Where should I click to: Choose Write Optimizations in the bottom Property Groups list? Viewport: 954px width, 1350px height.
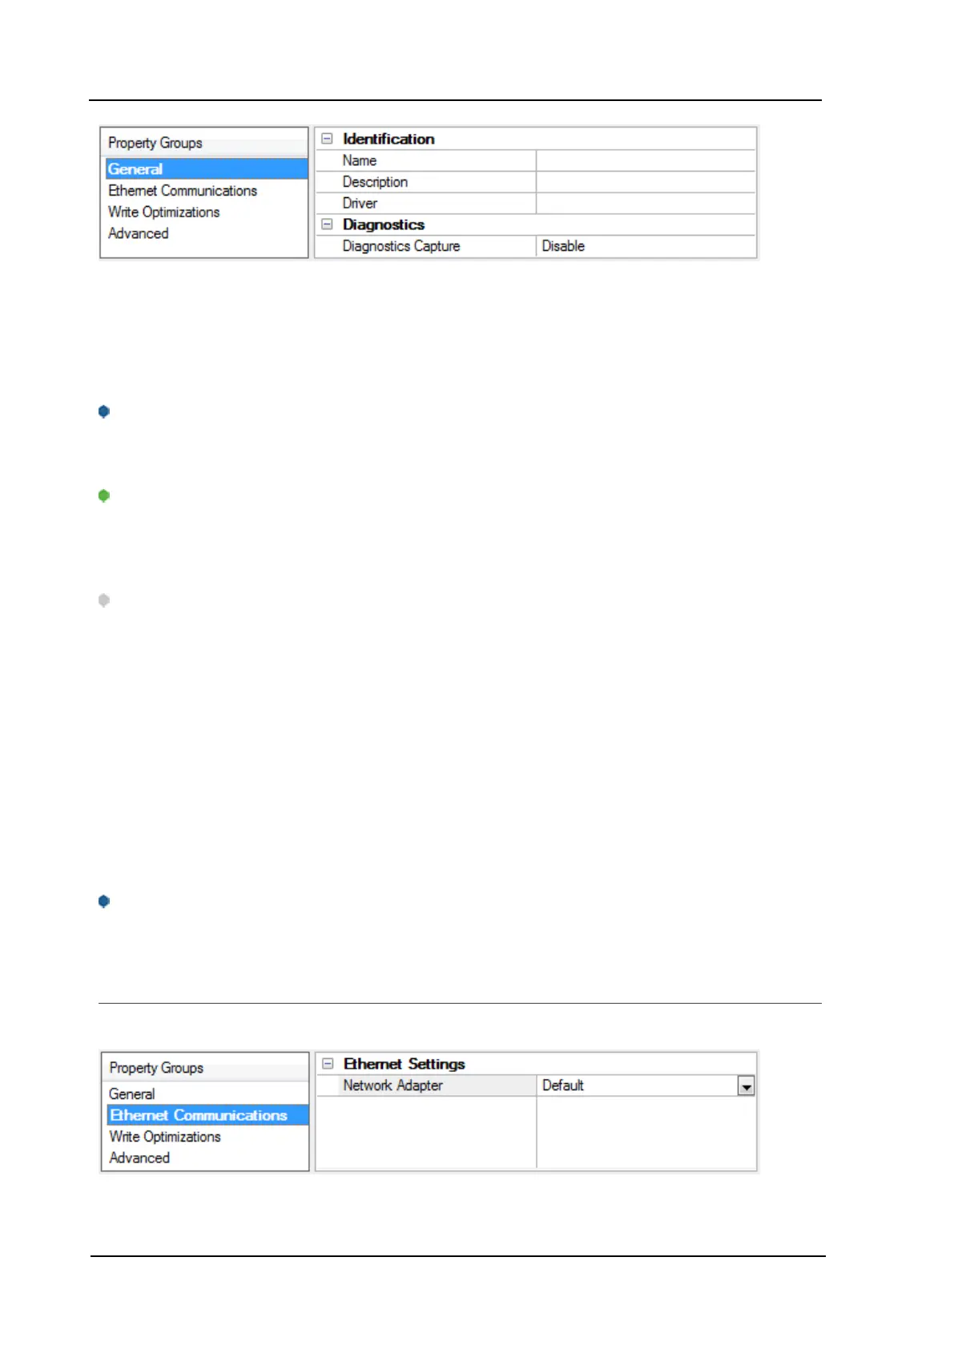point(165,1137)
